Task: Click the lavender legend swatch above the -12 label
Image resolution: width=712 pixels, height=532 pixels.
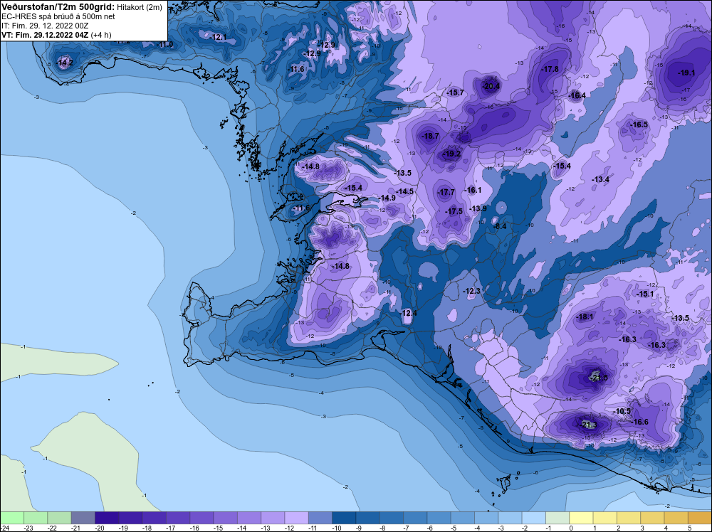Action: [x=296, y=518]
